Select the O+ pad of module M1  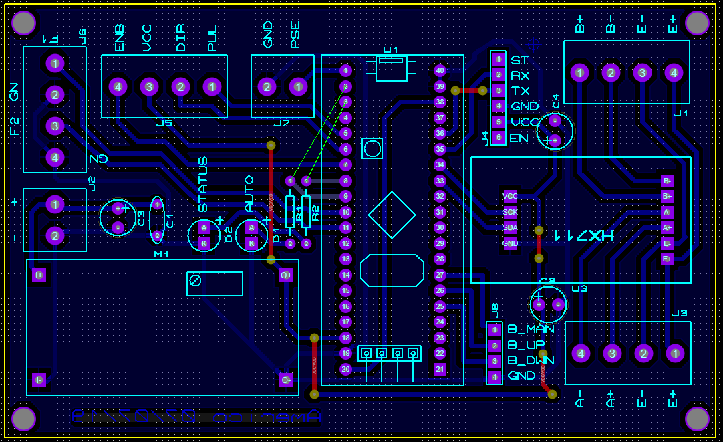(286, 275)
